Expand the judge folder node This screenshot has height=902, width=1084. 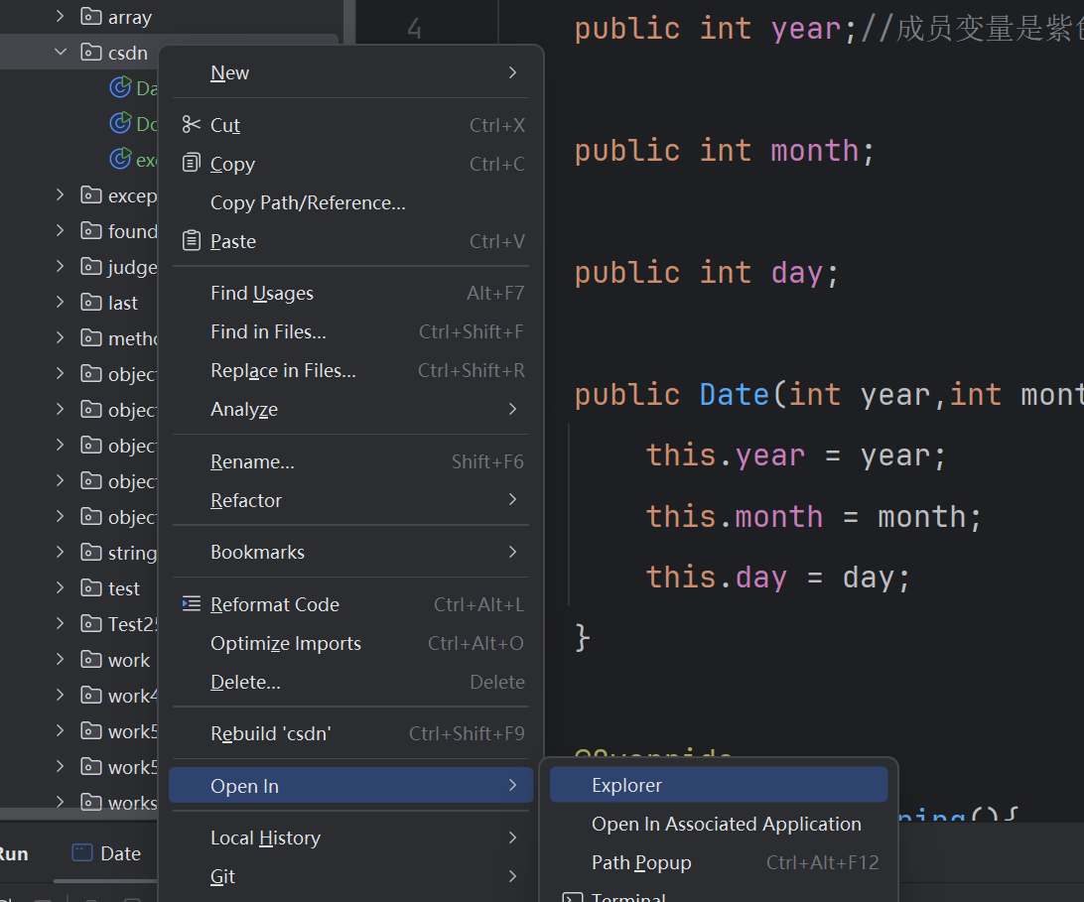(x=61, y=266)
